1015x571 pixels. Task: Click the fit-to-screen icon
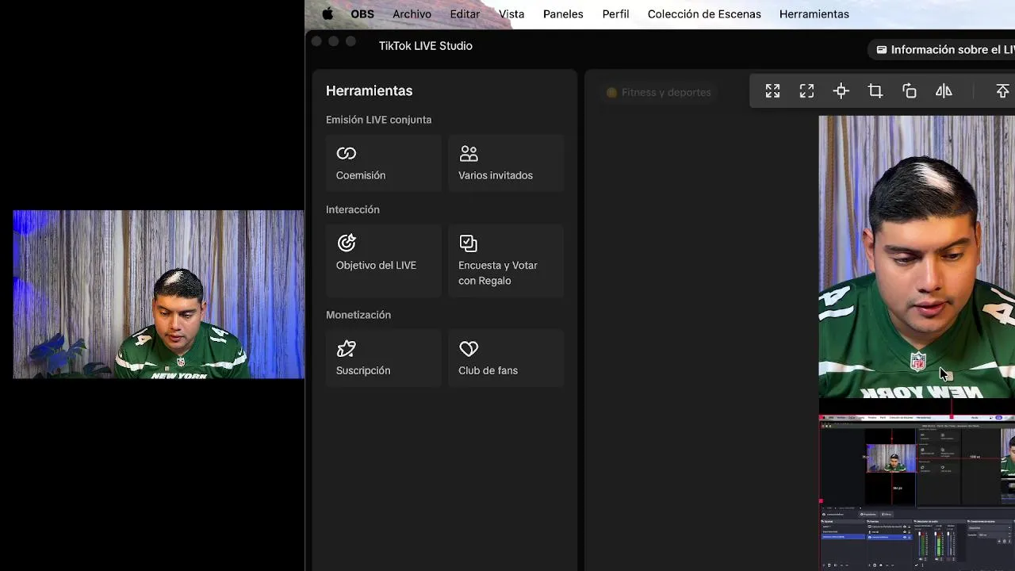click(x=806, y=91)
